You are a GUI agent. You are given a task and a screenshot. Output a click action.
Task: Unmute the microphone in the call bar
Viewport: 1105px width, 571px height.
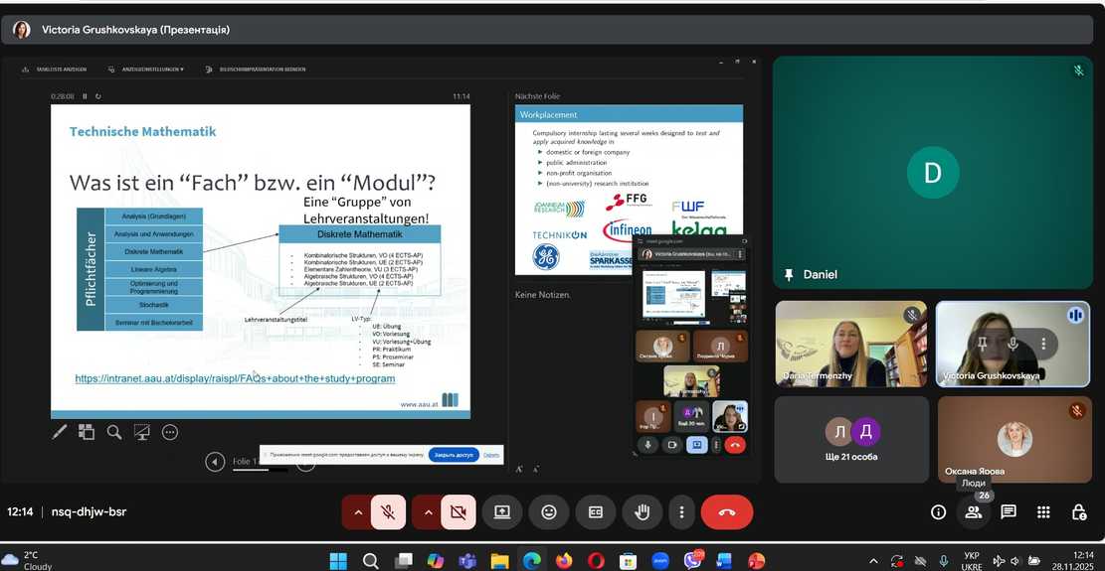[x=388, y=512]
